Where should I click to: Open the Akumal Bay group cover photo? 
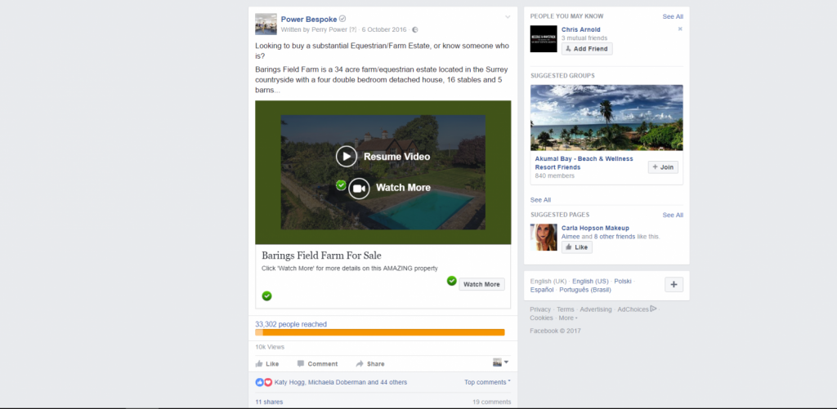(x=606, y=118)
